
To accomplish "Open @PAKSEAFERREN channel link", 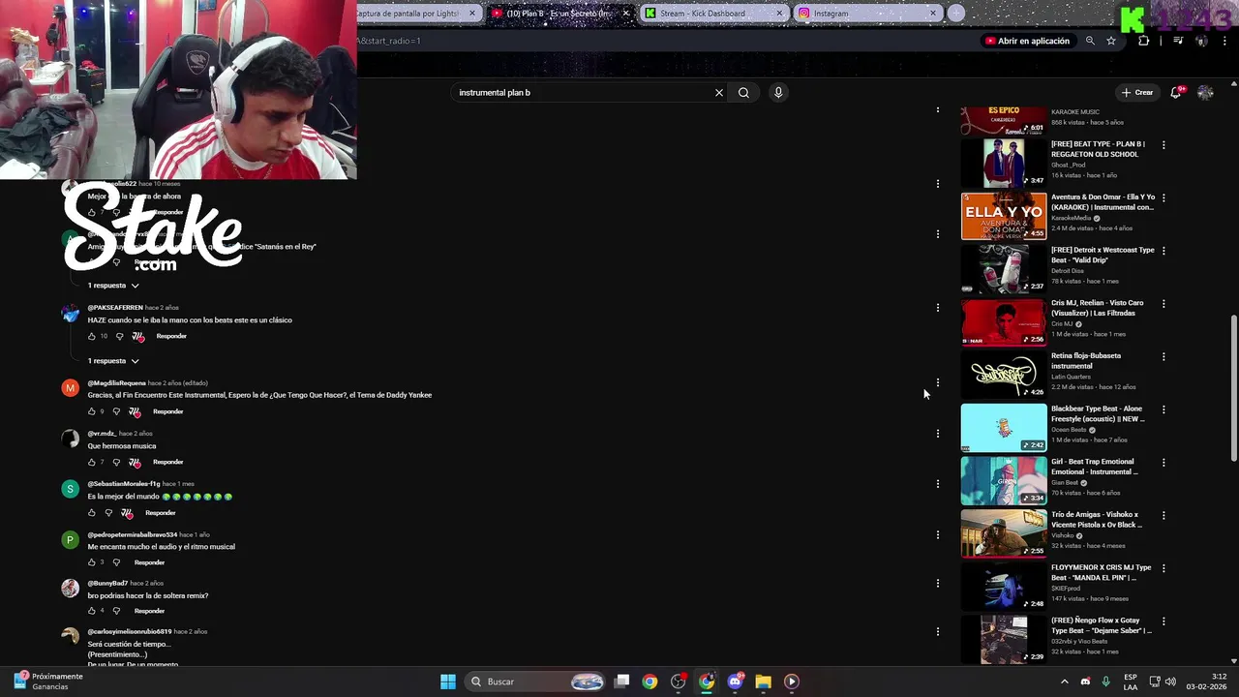I will [115, 308].
